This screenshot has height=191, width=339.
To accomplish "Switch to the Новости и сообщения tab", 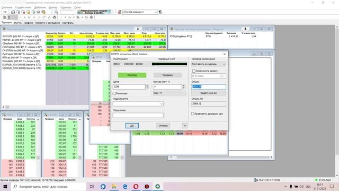I will pyautogui.click(x=48, y=23).
